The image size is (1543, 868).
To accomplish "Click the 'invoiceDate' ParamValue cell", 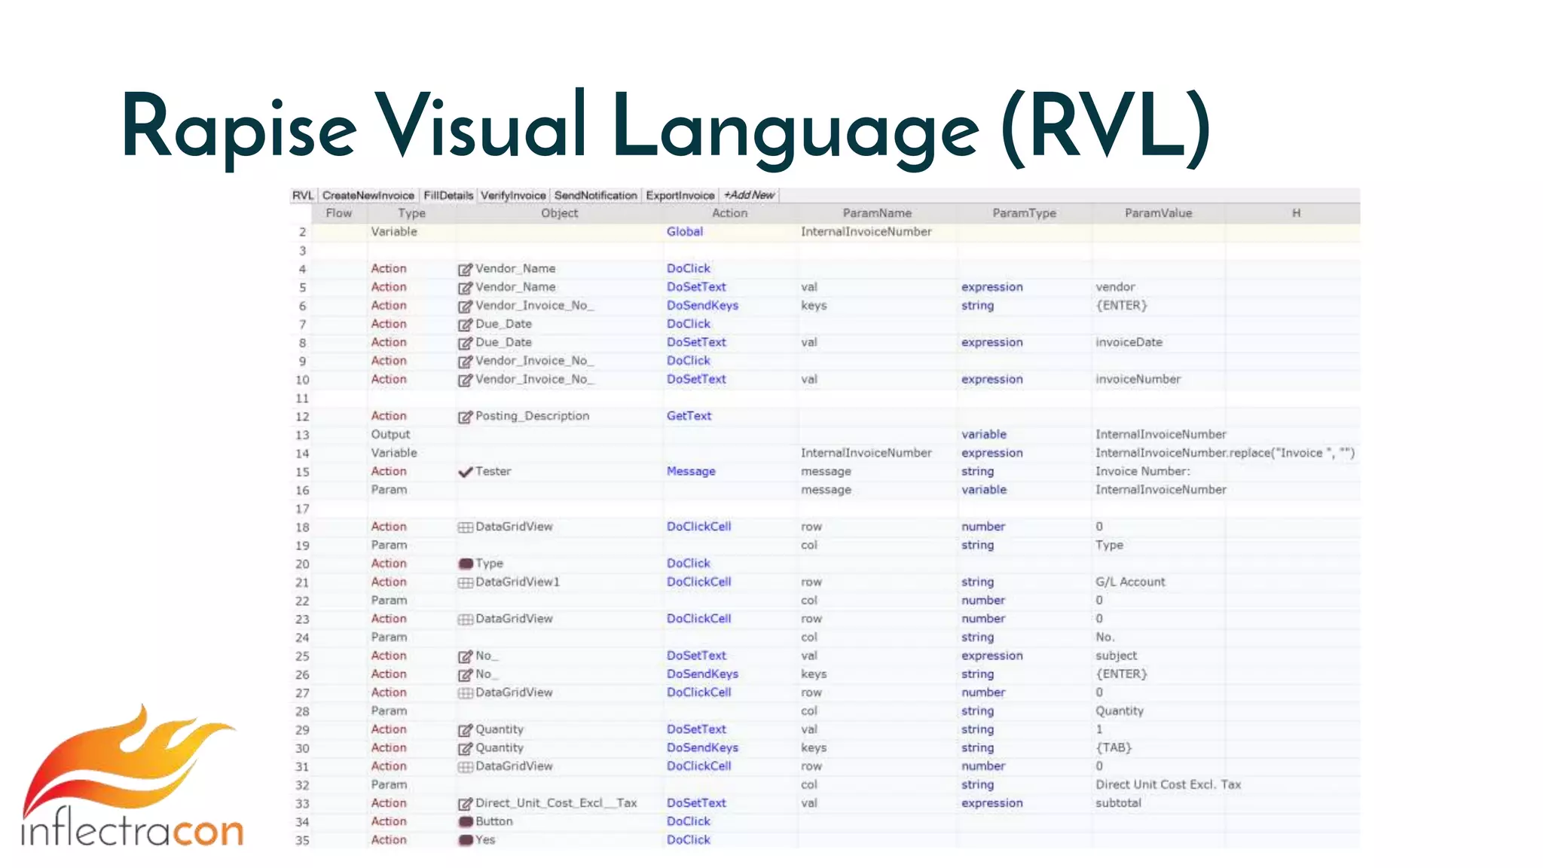I will tap(1129, 342).
